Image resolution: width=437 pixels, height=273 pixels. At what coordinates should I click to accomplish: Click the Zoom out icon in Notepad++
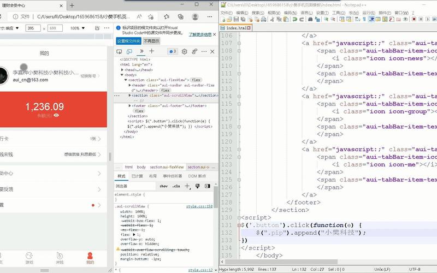(333, 19)
